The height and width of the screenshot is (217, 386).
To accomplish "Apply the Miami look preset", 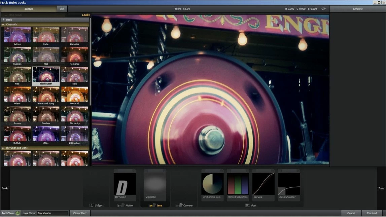I will click(17, 96).
